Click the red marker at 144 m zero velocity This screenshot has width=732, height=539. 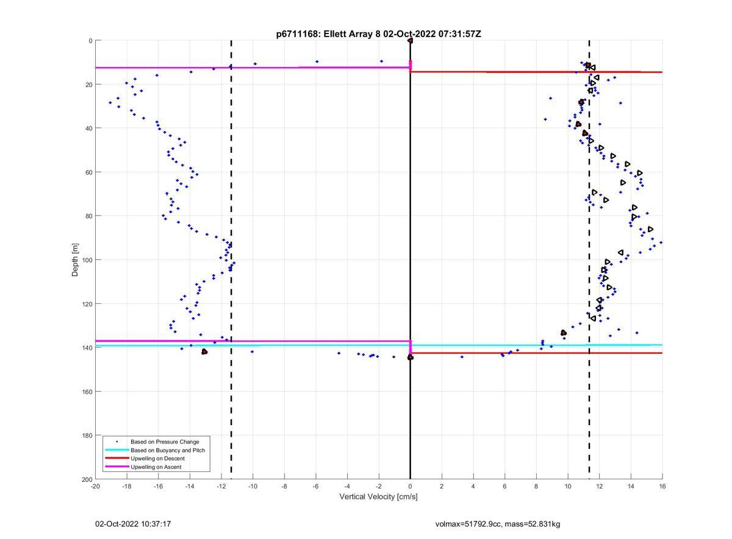pos(410,358)
